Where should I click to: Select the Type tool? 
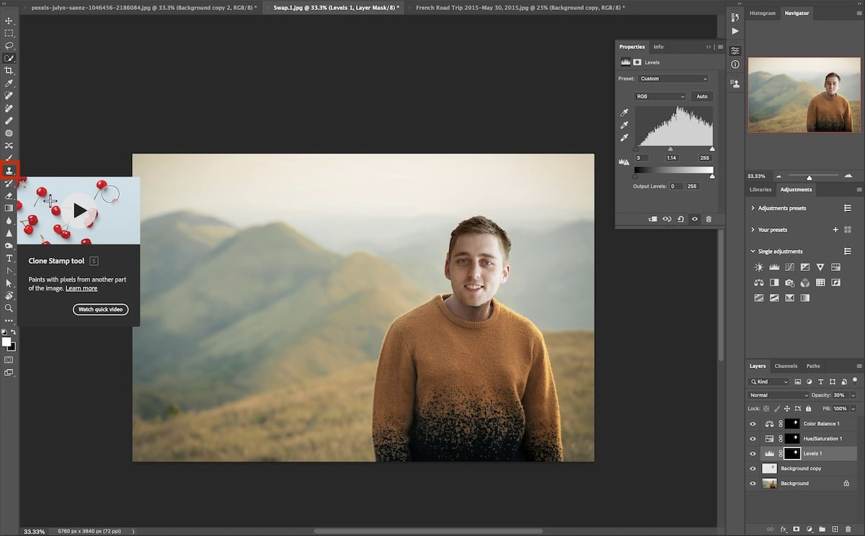click(9, 258)
